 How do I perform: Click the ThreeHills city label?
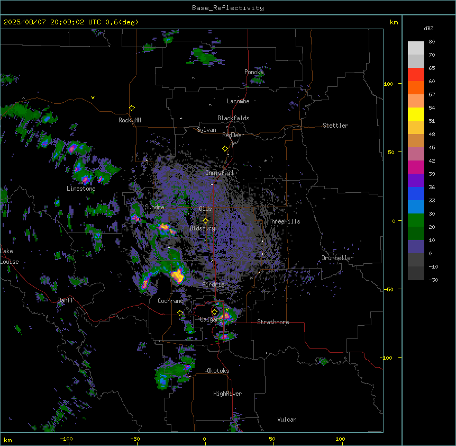pyautogui.click(x=284, y=221)
